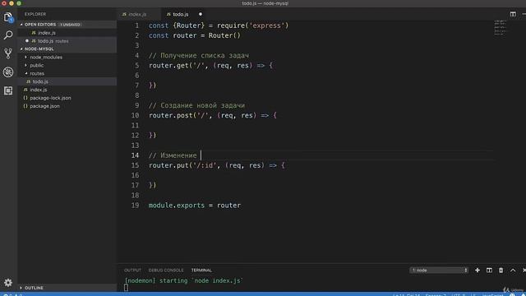The image size is (526, 296).
Task: Click "router.post('/'" code line
Action: pyautogui.click(x=213, y=115)
